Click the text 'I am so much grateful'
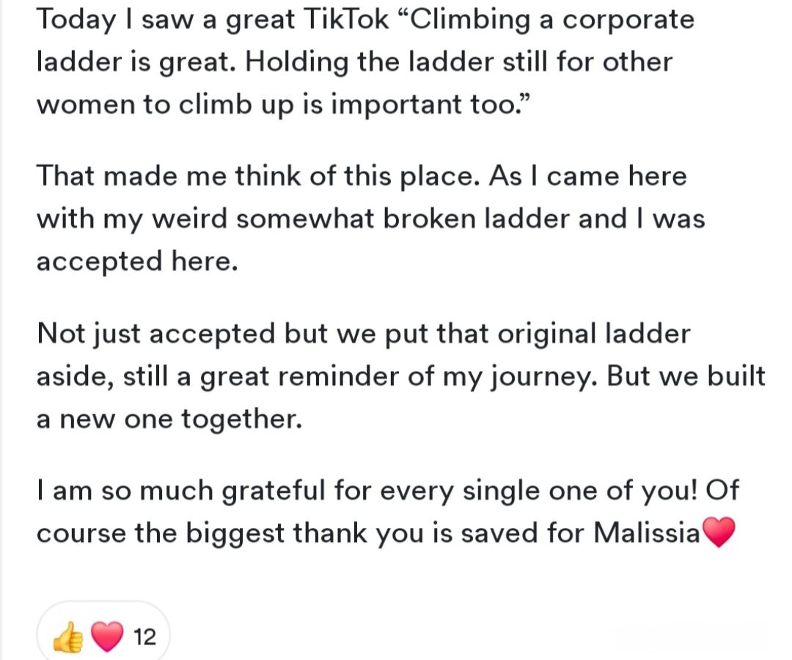Image resolution: width=792 pixels, height=660 pixels. [x=182, y=490]
